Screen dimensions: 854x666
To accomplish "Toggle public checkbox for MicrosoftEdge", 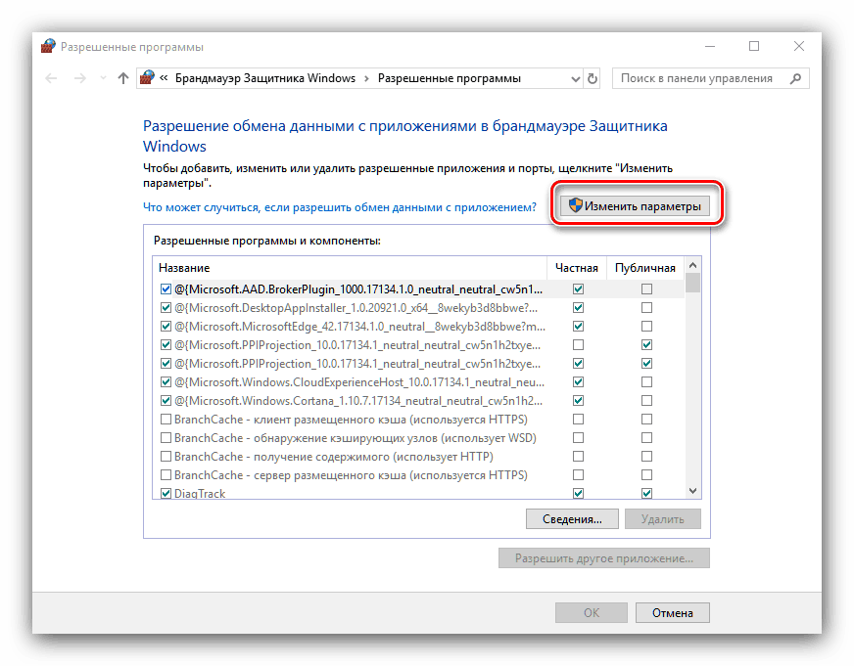I will tap(646, 327).
